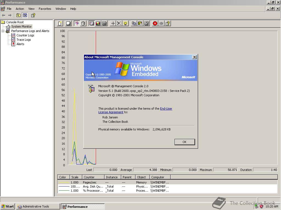Click the yellow color line for Pages/sec
281x210 pixels.
coord(64,182)
